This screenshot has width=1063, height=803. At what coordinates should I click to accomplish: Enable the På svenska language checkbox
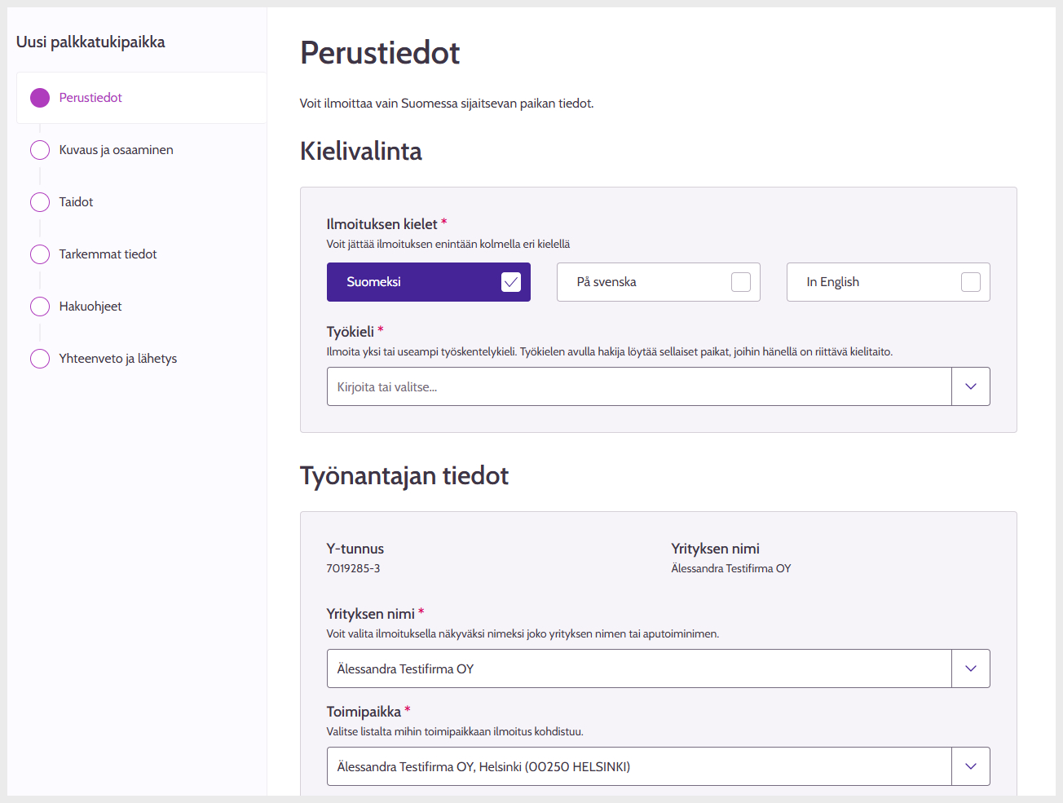pyautogui.click(x=741, y=282)
